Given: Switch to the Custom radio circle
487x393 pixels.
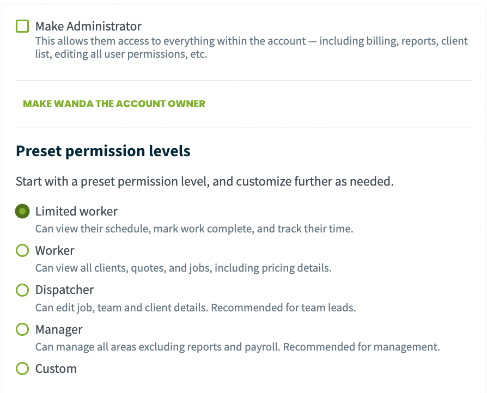Looking at the screenshot, I should [22, 369].
